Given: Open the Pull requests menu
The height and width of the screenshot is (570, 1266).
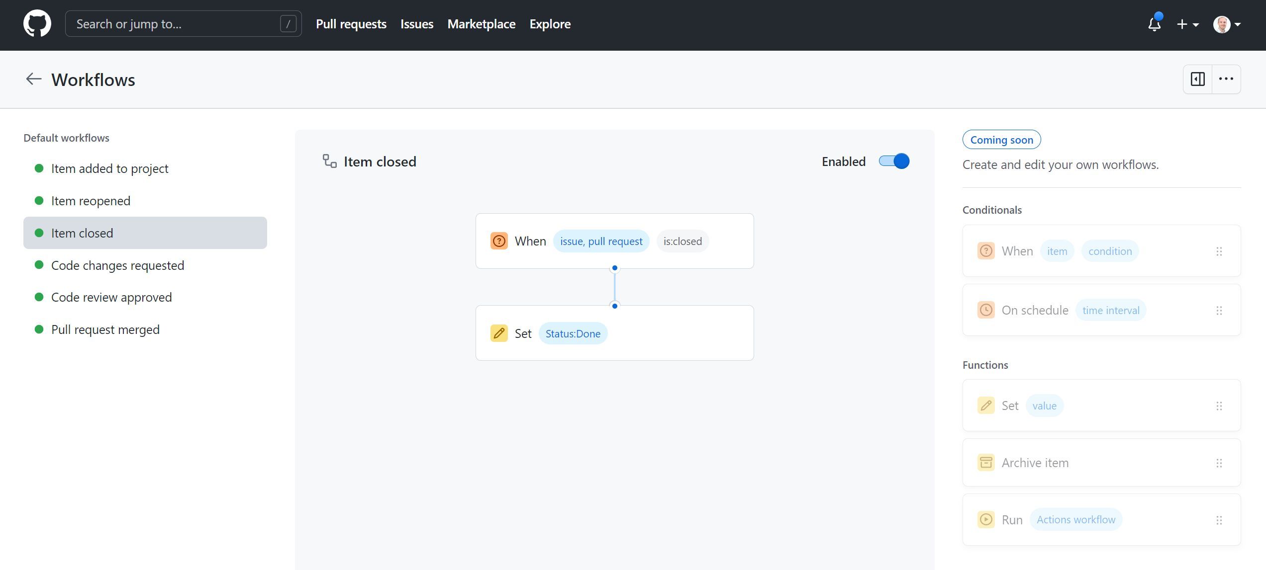Looking at the screenshot, I should click(x=351, y=23).
